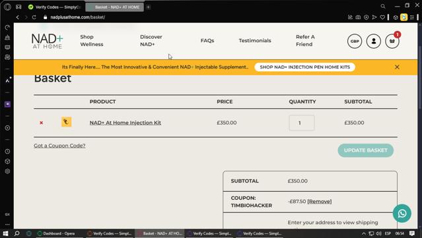Open the GBP currency selector

pyautogui.click(x=355, y=41)
